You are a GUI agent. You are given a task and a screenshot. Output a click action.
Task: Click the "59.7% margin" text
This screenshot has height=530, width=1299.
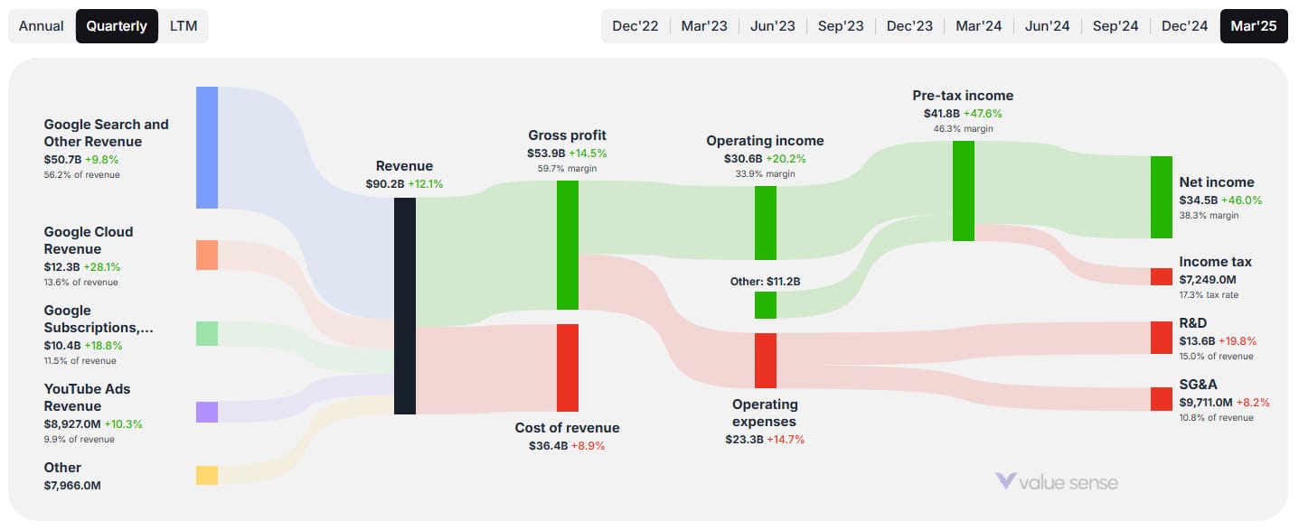(x=568, y=169)
